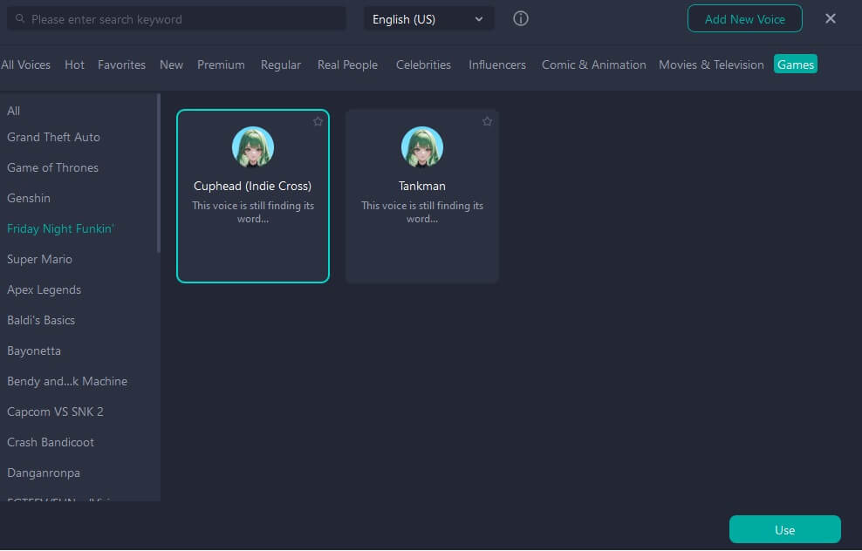Select the Crash Bandicoot category
862x551 pixels.
(51, 442)
